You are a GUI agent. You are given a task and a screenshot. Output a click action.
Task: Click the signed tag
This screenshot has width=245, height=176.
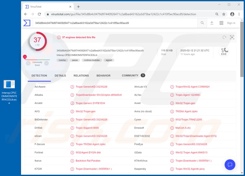pos(109,60)
